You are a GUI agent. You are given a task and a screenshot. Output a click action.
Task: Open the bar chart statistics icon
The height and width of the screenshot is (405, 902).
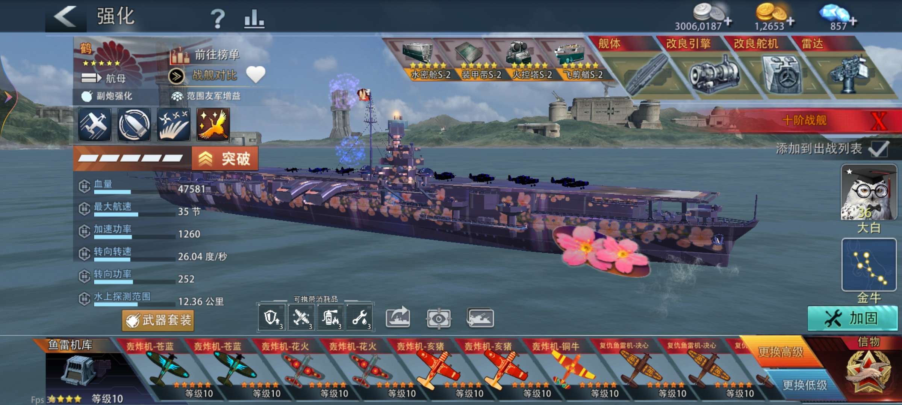point(254,19)
